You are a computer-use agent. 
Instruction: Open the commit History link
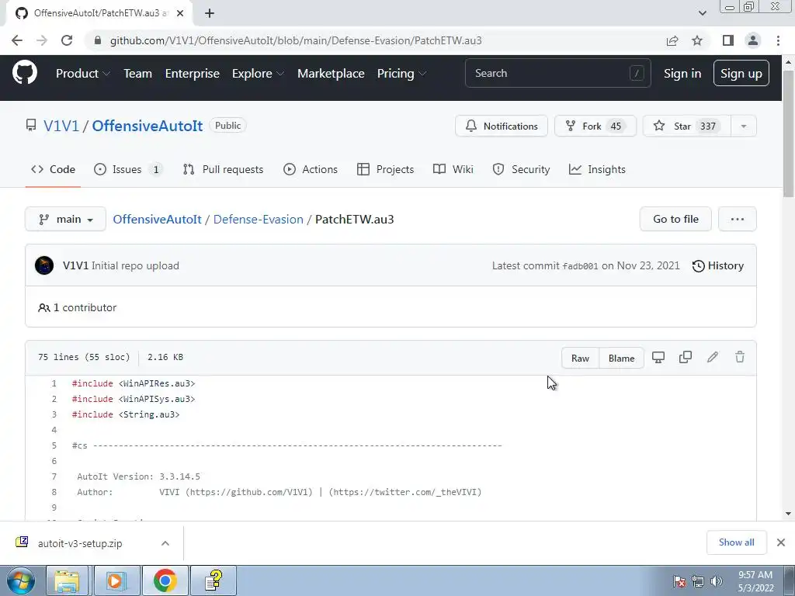click(718, 265)
